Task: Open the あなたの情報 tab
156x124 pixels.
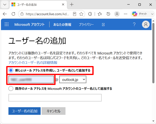Action: point(62,24)
